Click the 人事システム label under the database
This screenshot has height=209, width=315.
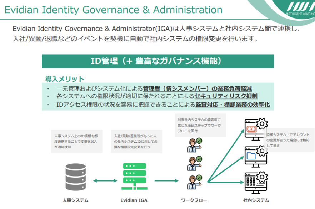click(76, 200)
